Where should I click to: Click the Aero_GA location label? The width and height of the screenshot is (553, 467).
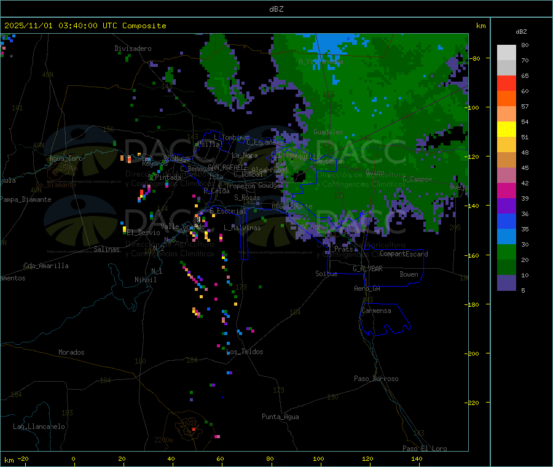367,288
